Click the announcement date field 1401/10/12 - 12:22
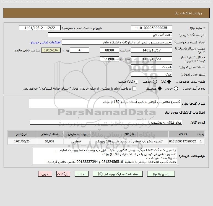Screen dimensions: 213x206 coord(40,28)
